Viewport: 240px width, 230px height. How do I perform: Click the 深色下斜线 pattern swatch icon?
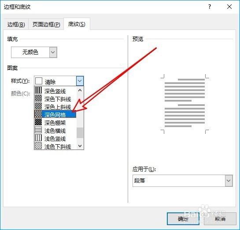point(38,98)
